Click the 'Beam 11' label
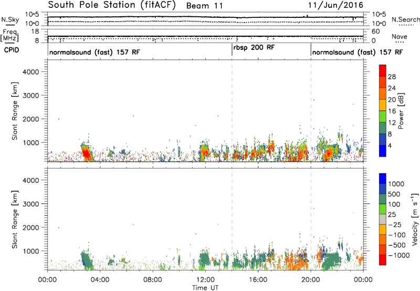 coord(205,6)
